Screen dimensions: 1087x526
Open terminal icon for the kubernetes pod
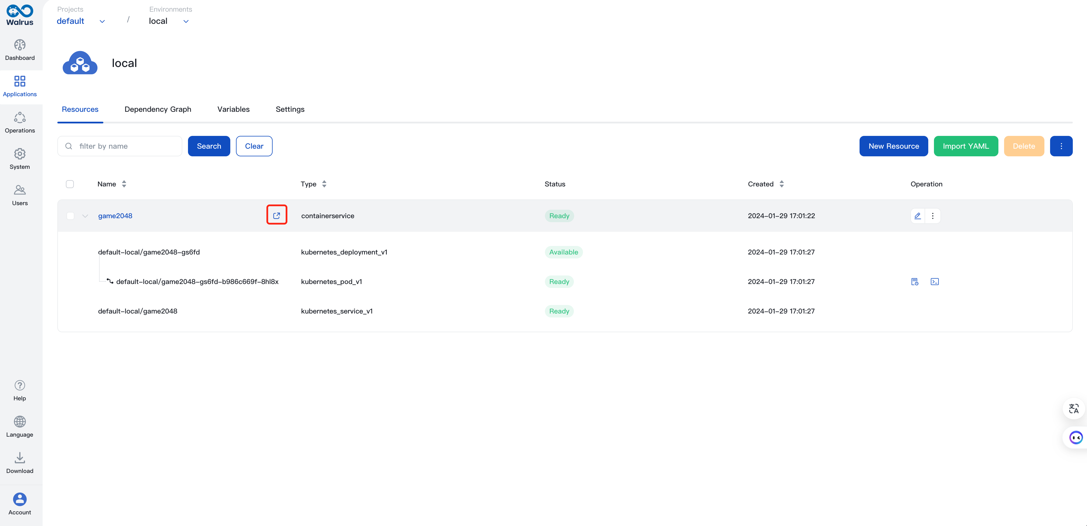934,281
